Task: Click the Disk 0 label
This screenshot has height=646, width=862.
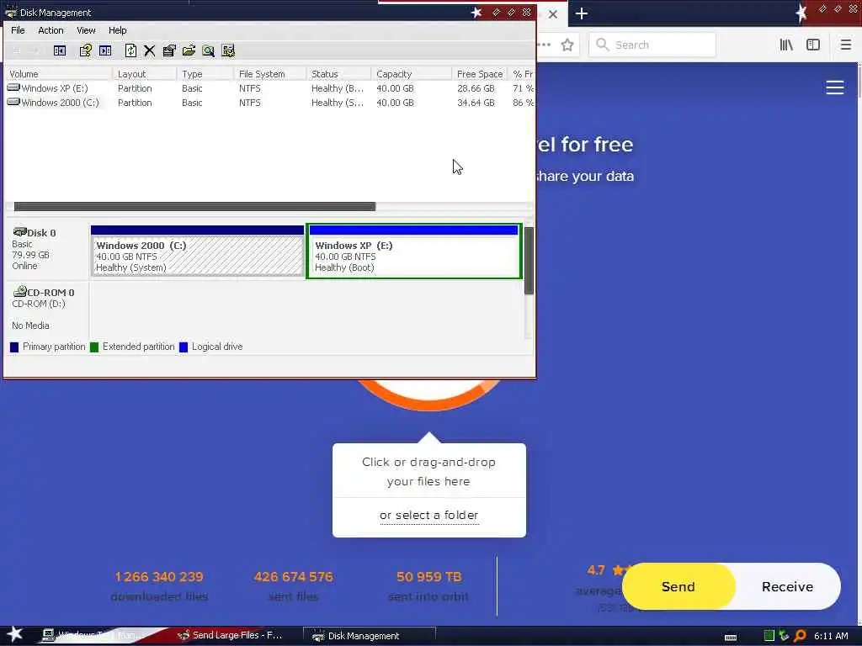Action: click(x=41, y=232)
